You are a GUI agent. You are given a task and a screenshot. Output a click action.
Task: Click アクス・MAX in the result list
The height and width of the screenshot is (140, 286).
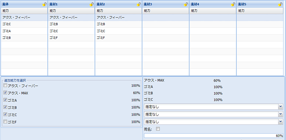[x=154, y=80]
